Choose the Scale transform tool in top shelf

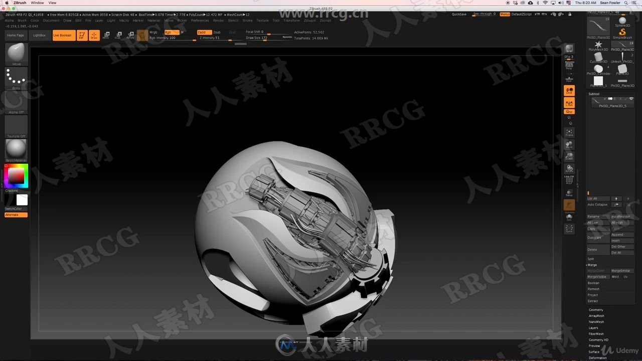click(118, 35)
